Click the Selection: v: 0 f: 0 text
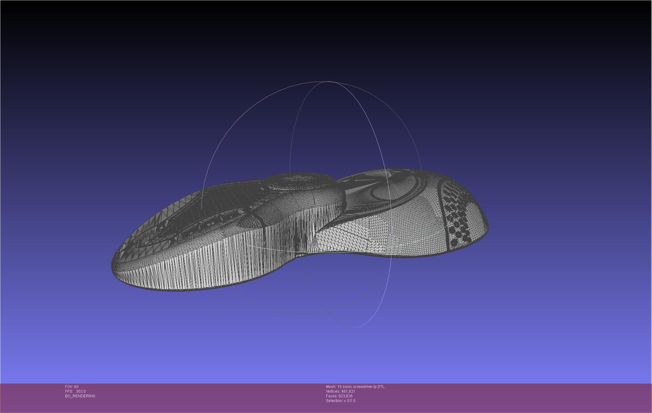The height and width of the screenshot is (413, 652). point(340,401)
